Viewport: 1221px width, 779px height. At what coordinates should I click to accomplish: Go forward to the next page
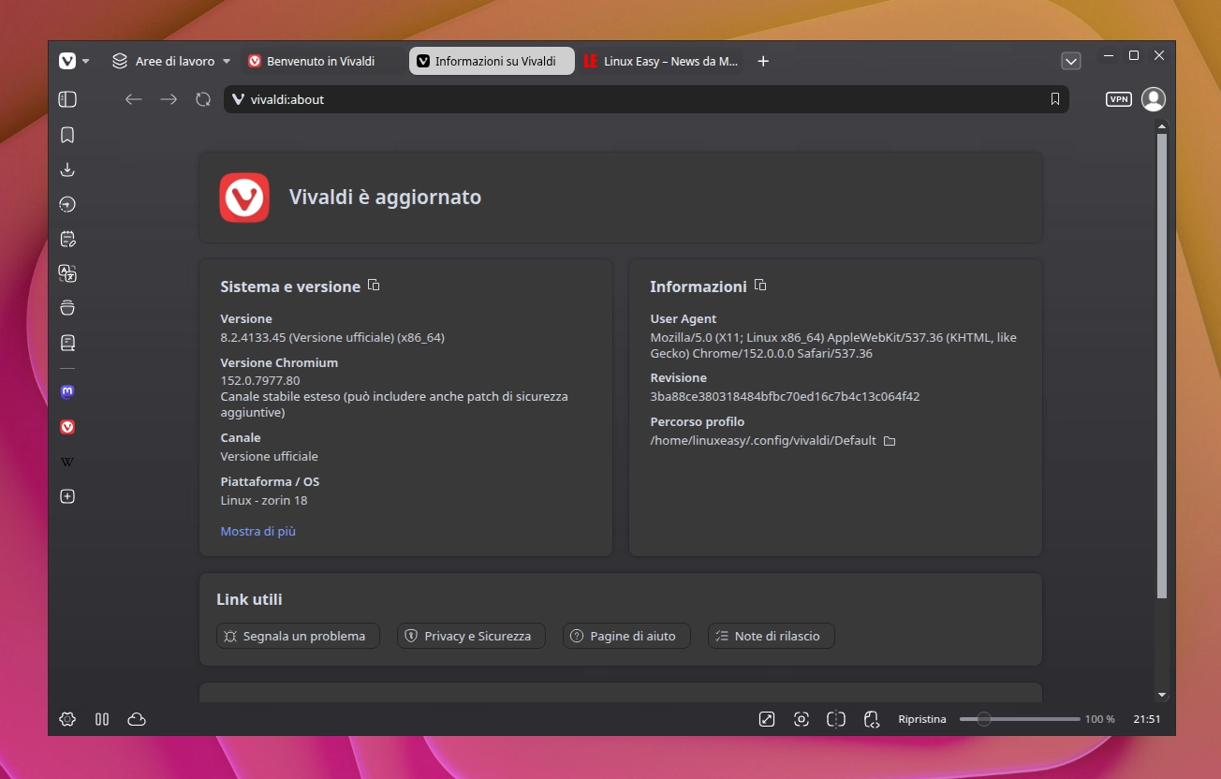click(x=169, y=99)
